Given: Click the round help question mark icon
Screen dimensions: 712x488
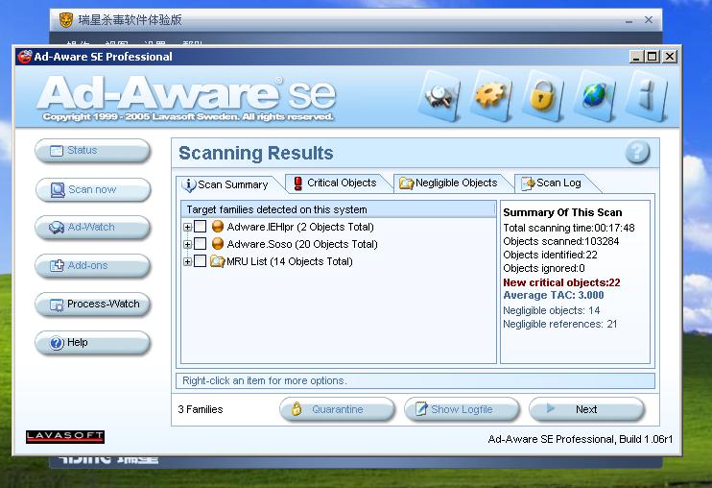Looking at the screenshot, I should tap(637, 152).
